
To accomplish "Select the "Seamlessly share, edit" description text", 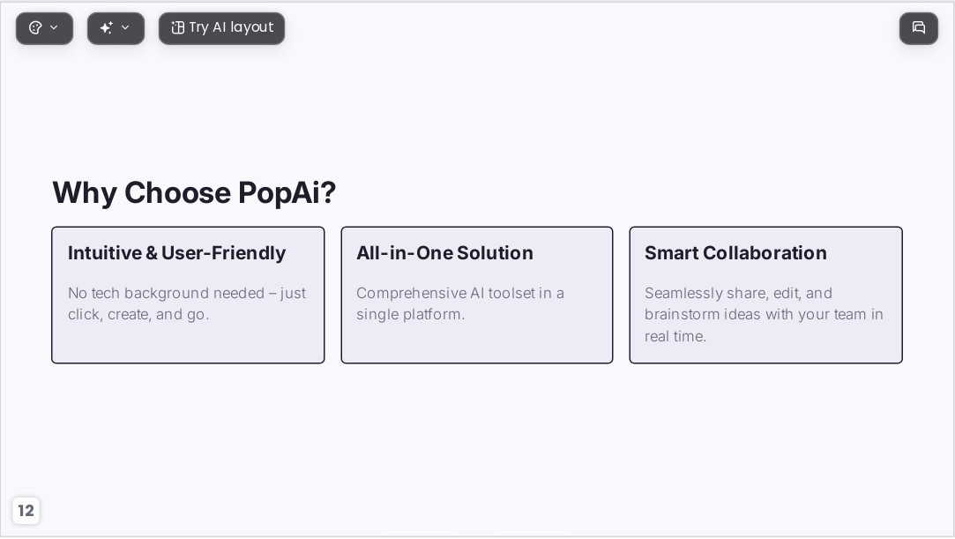I will click(764, 314).
